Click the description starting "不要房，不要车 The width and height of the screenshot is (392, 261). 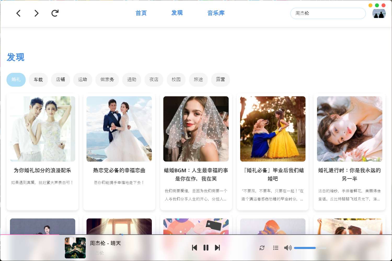click(273, 195)
